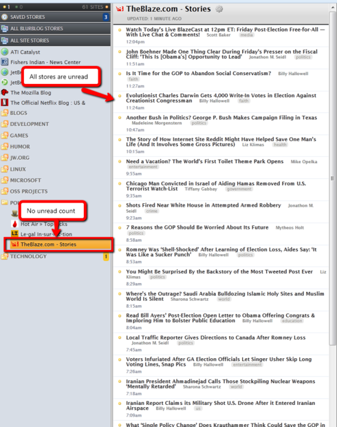Click the Technology folder icon
337x427 pixels.
click(5, 256)
